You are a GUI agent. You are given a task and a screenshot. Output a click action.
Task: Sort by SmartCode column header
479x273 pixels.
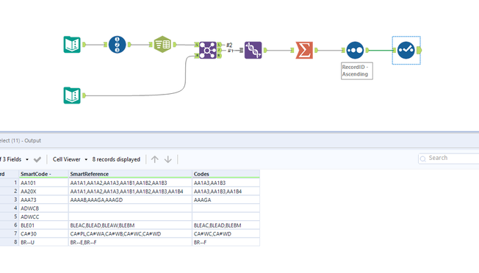tap(43, 174)
